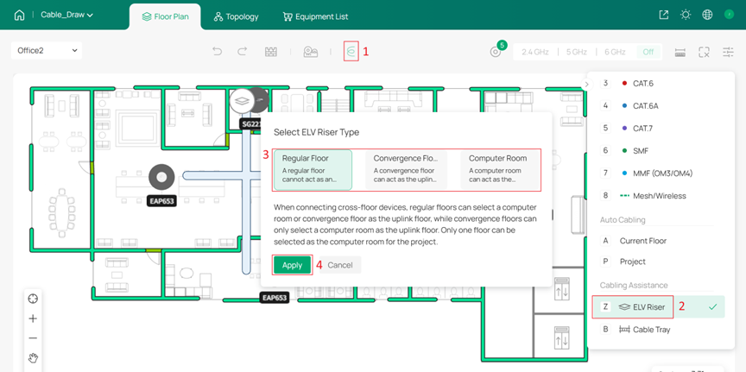Click the recenter crosshair icon
This screenshot has height=372, width=746.
pyautogui.click(x=33, y=299)
